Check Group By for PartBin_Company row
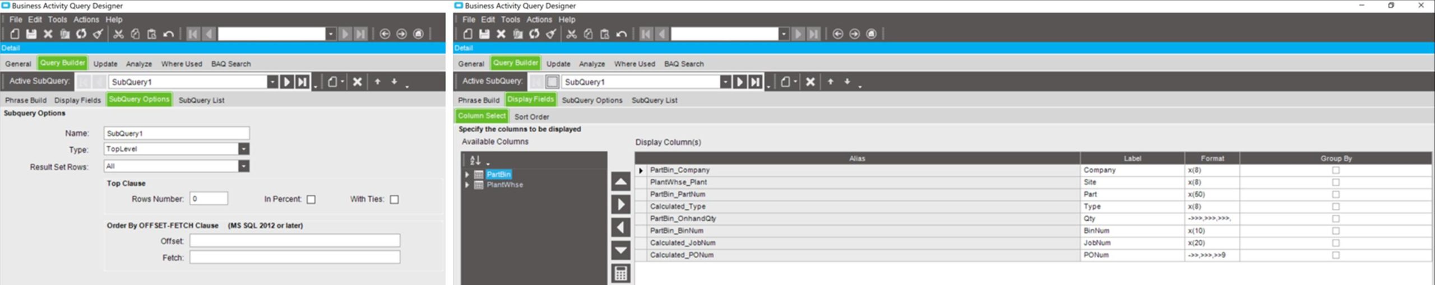 point(1336,170)
